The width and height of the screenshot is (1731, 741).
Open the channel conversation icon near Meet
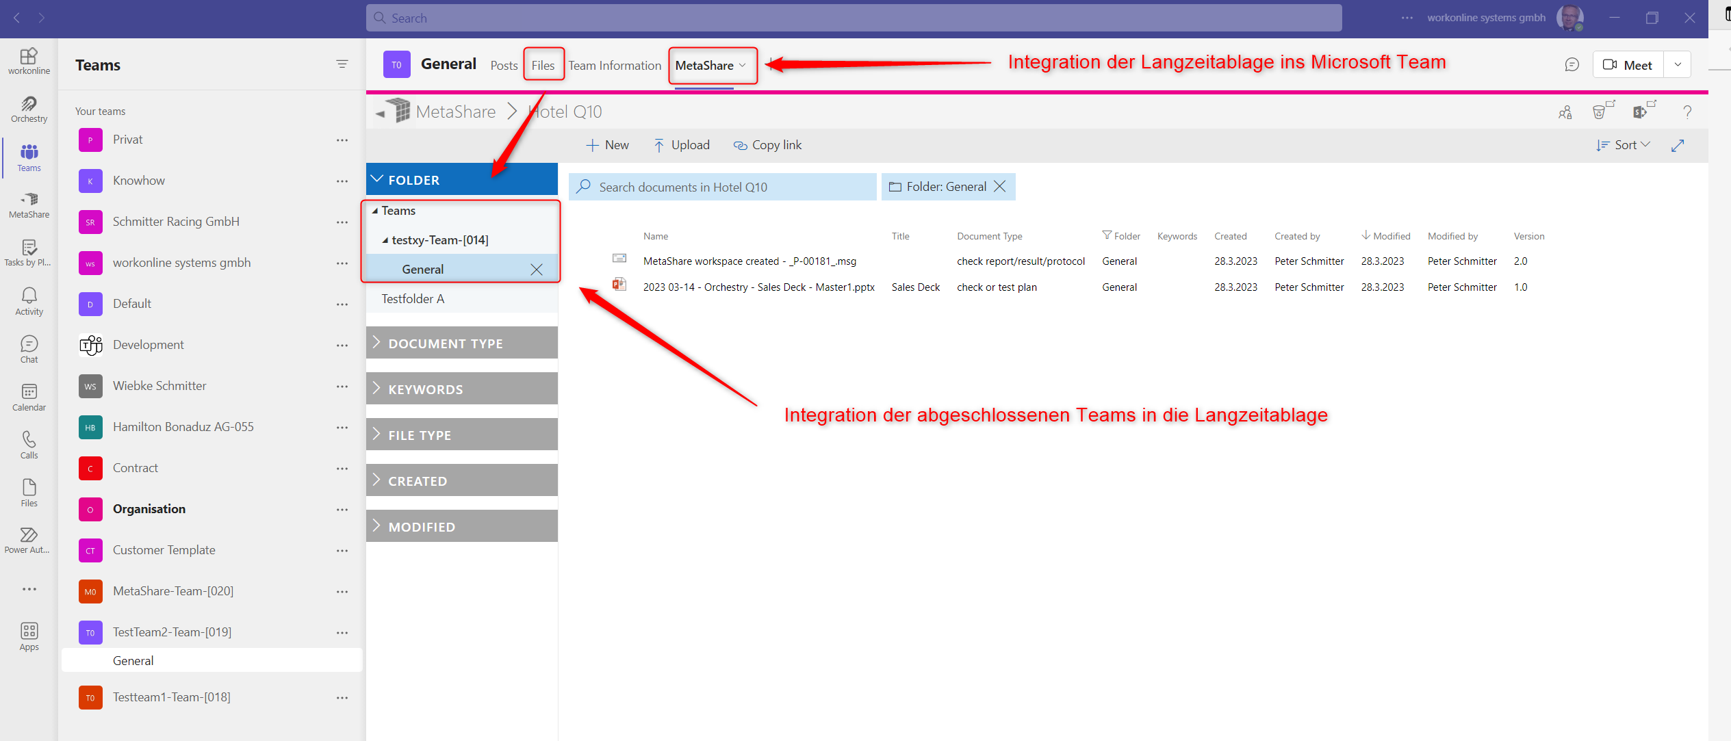click(1572, 64)
